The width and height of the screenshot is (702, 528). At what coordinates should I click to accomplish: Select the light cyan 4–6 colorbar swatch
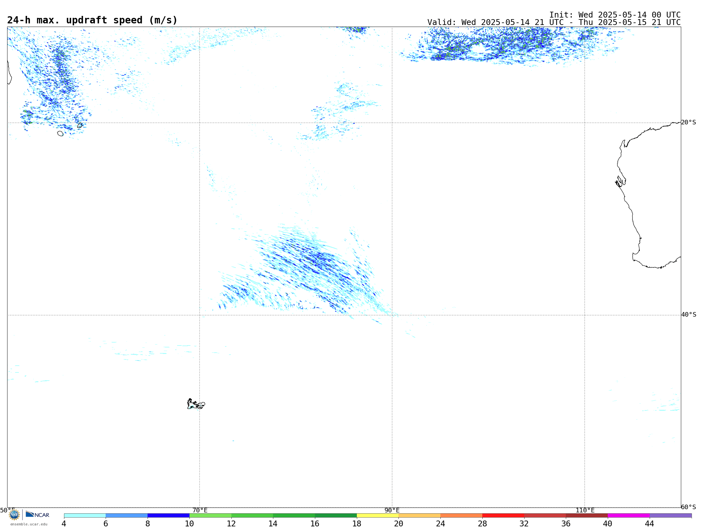(85, 516)
